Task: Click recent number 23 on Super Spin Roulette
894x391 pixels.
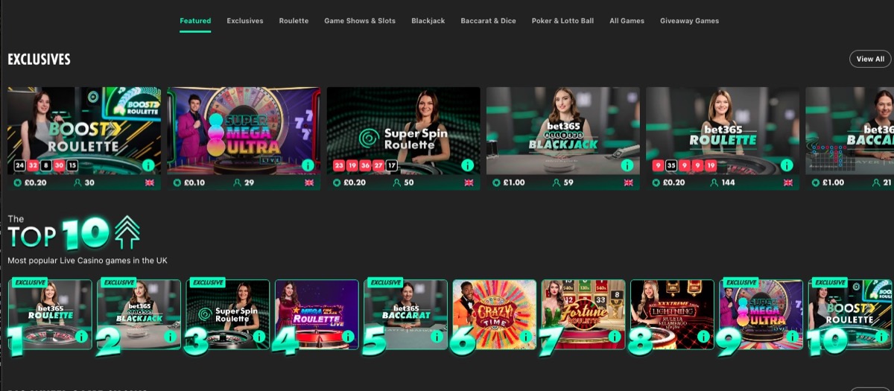Action: click(x=339, y=165)
